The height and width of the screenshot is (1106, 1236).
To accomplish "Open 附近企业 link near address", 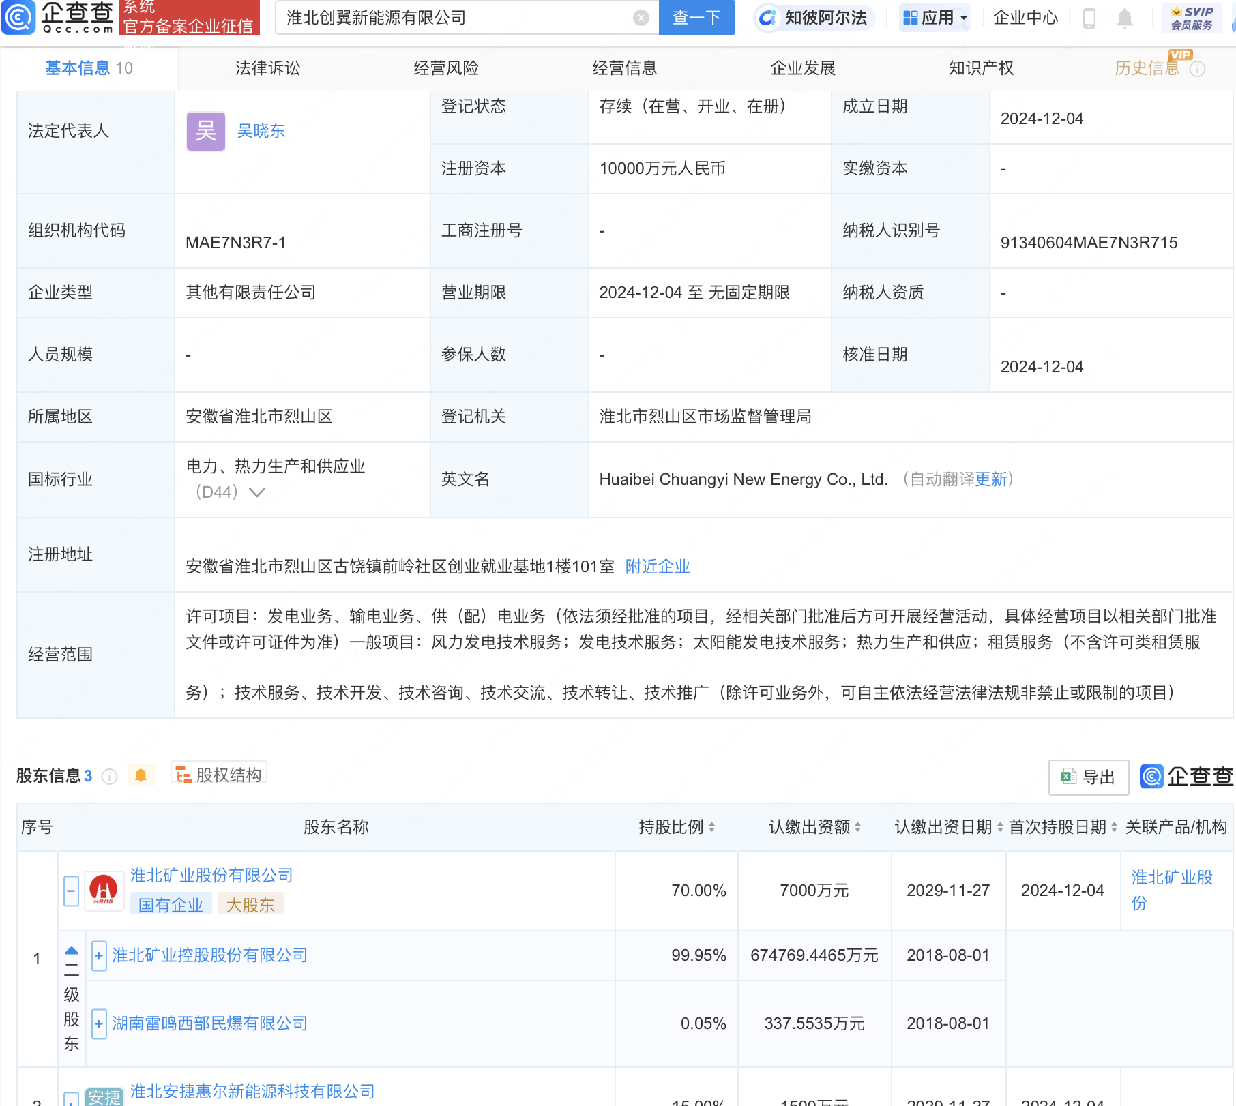I will click(x=658, y=567).
